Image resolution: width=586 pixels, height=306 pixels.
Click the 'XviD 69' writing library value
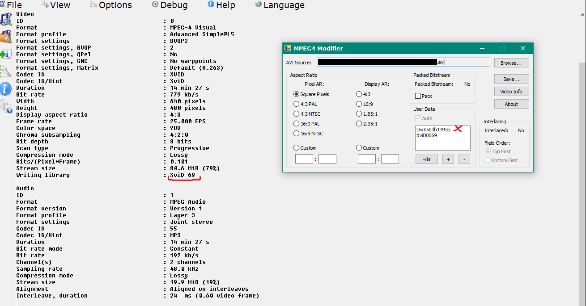(x=183, y=175)
